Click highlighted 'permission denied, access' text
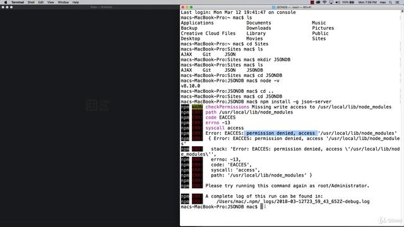 (280, 133)
